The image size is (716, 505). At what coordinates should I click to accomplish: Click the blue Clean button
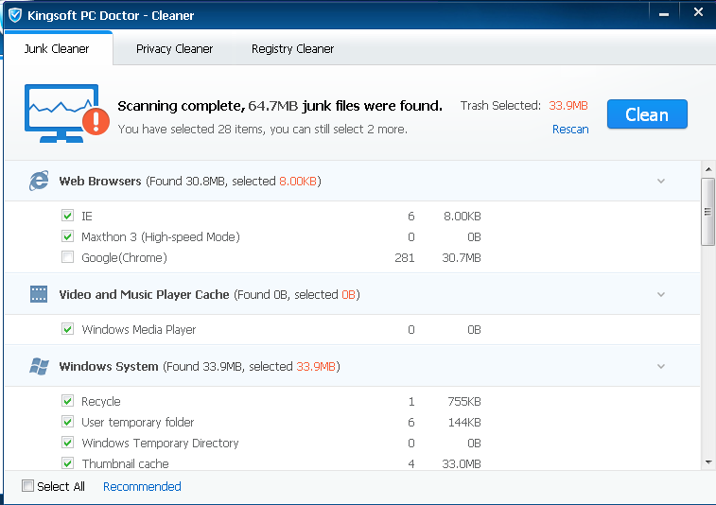click(x=647, y=114)
